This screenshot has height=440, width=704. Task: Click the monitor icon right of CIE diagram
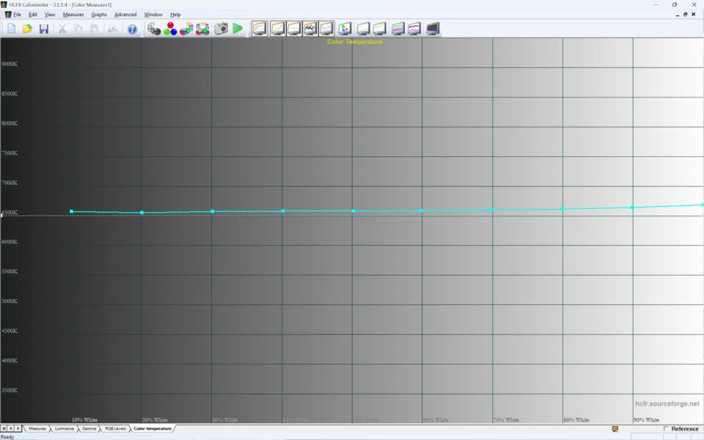[x=363, y=29]
